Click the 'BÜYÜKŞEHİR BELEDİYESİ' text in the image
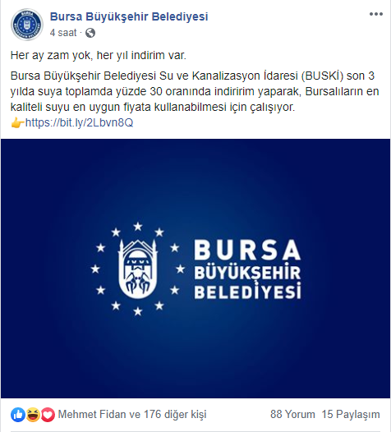This screenshot has height=432, width=391. (x=247, y=282)
